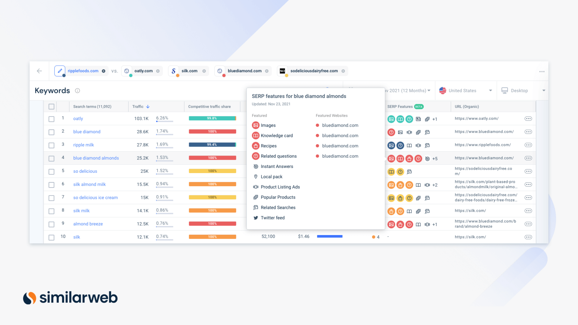
Task: Open the almond breeze keyword link
Action: [x=88, y=224]
